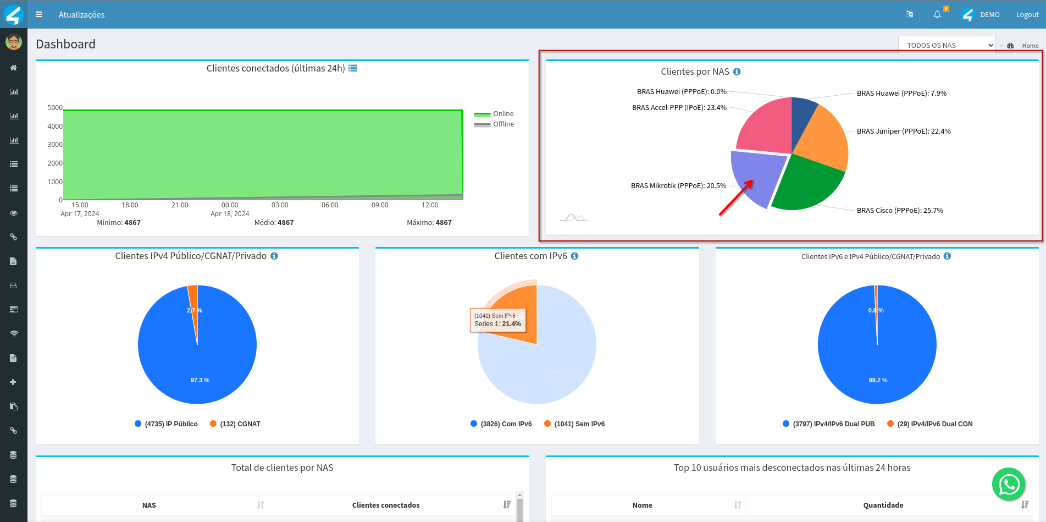Open the DEMO user menu

click(x=989, y=15)
